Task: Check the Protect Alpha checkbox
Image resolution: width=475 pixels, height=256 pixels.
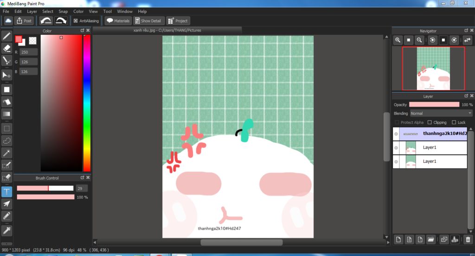Action: click(x=397, y=122)
